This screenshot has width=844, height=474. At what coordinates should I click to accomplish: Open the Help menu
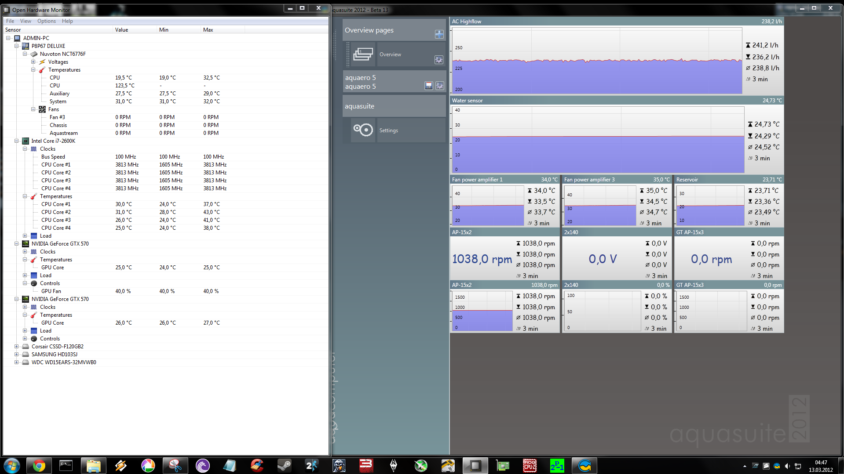[67, 21]
